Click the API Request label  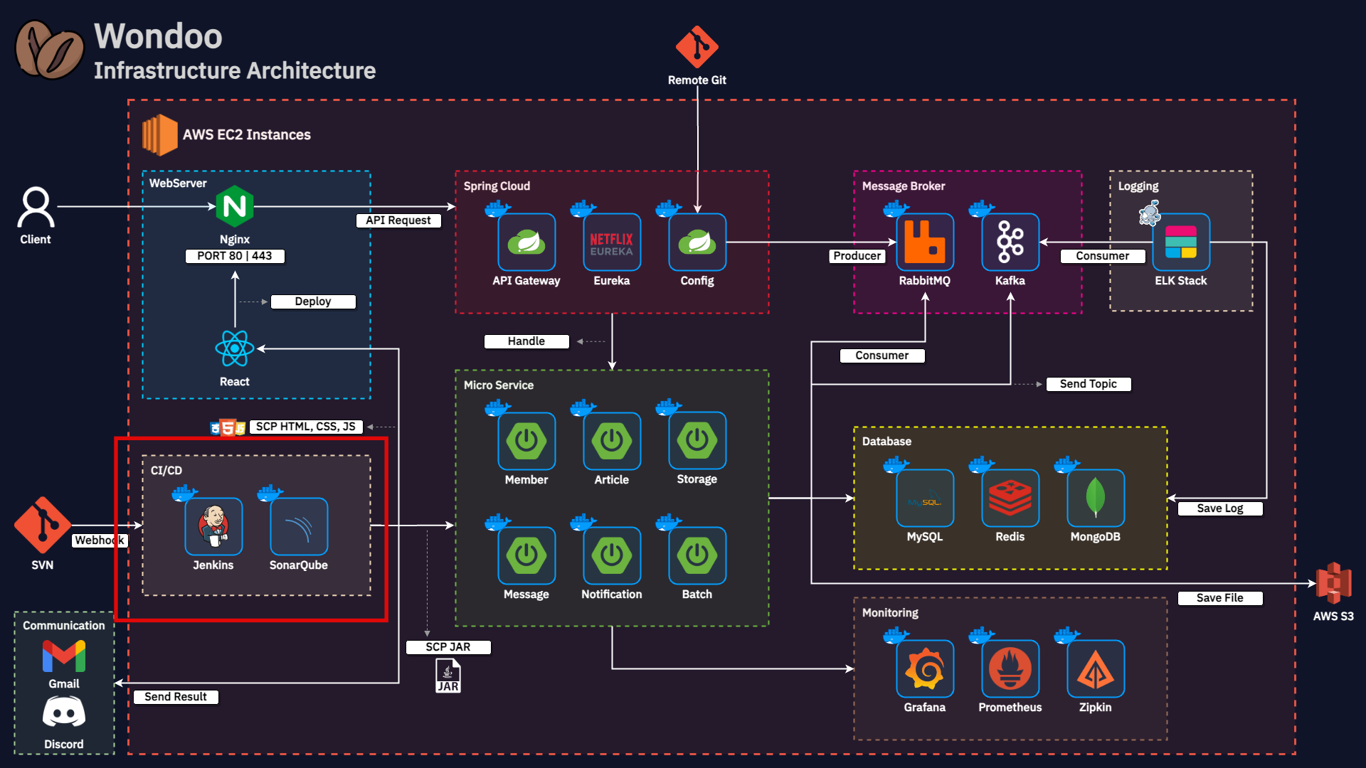(398, 220)
